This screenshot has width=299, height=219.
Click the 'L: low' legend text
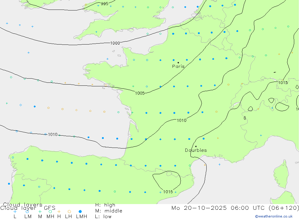(103, 217)
